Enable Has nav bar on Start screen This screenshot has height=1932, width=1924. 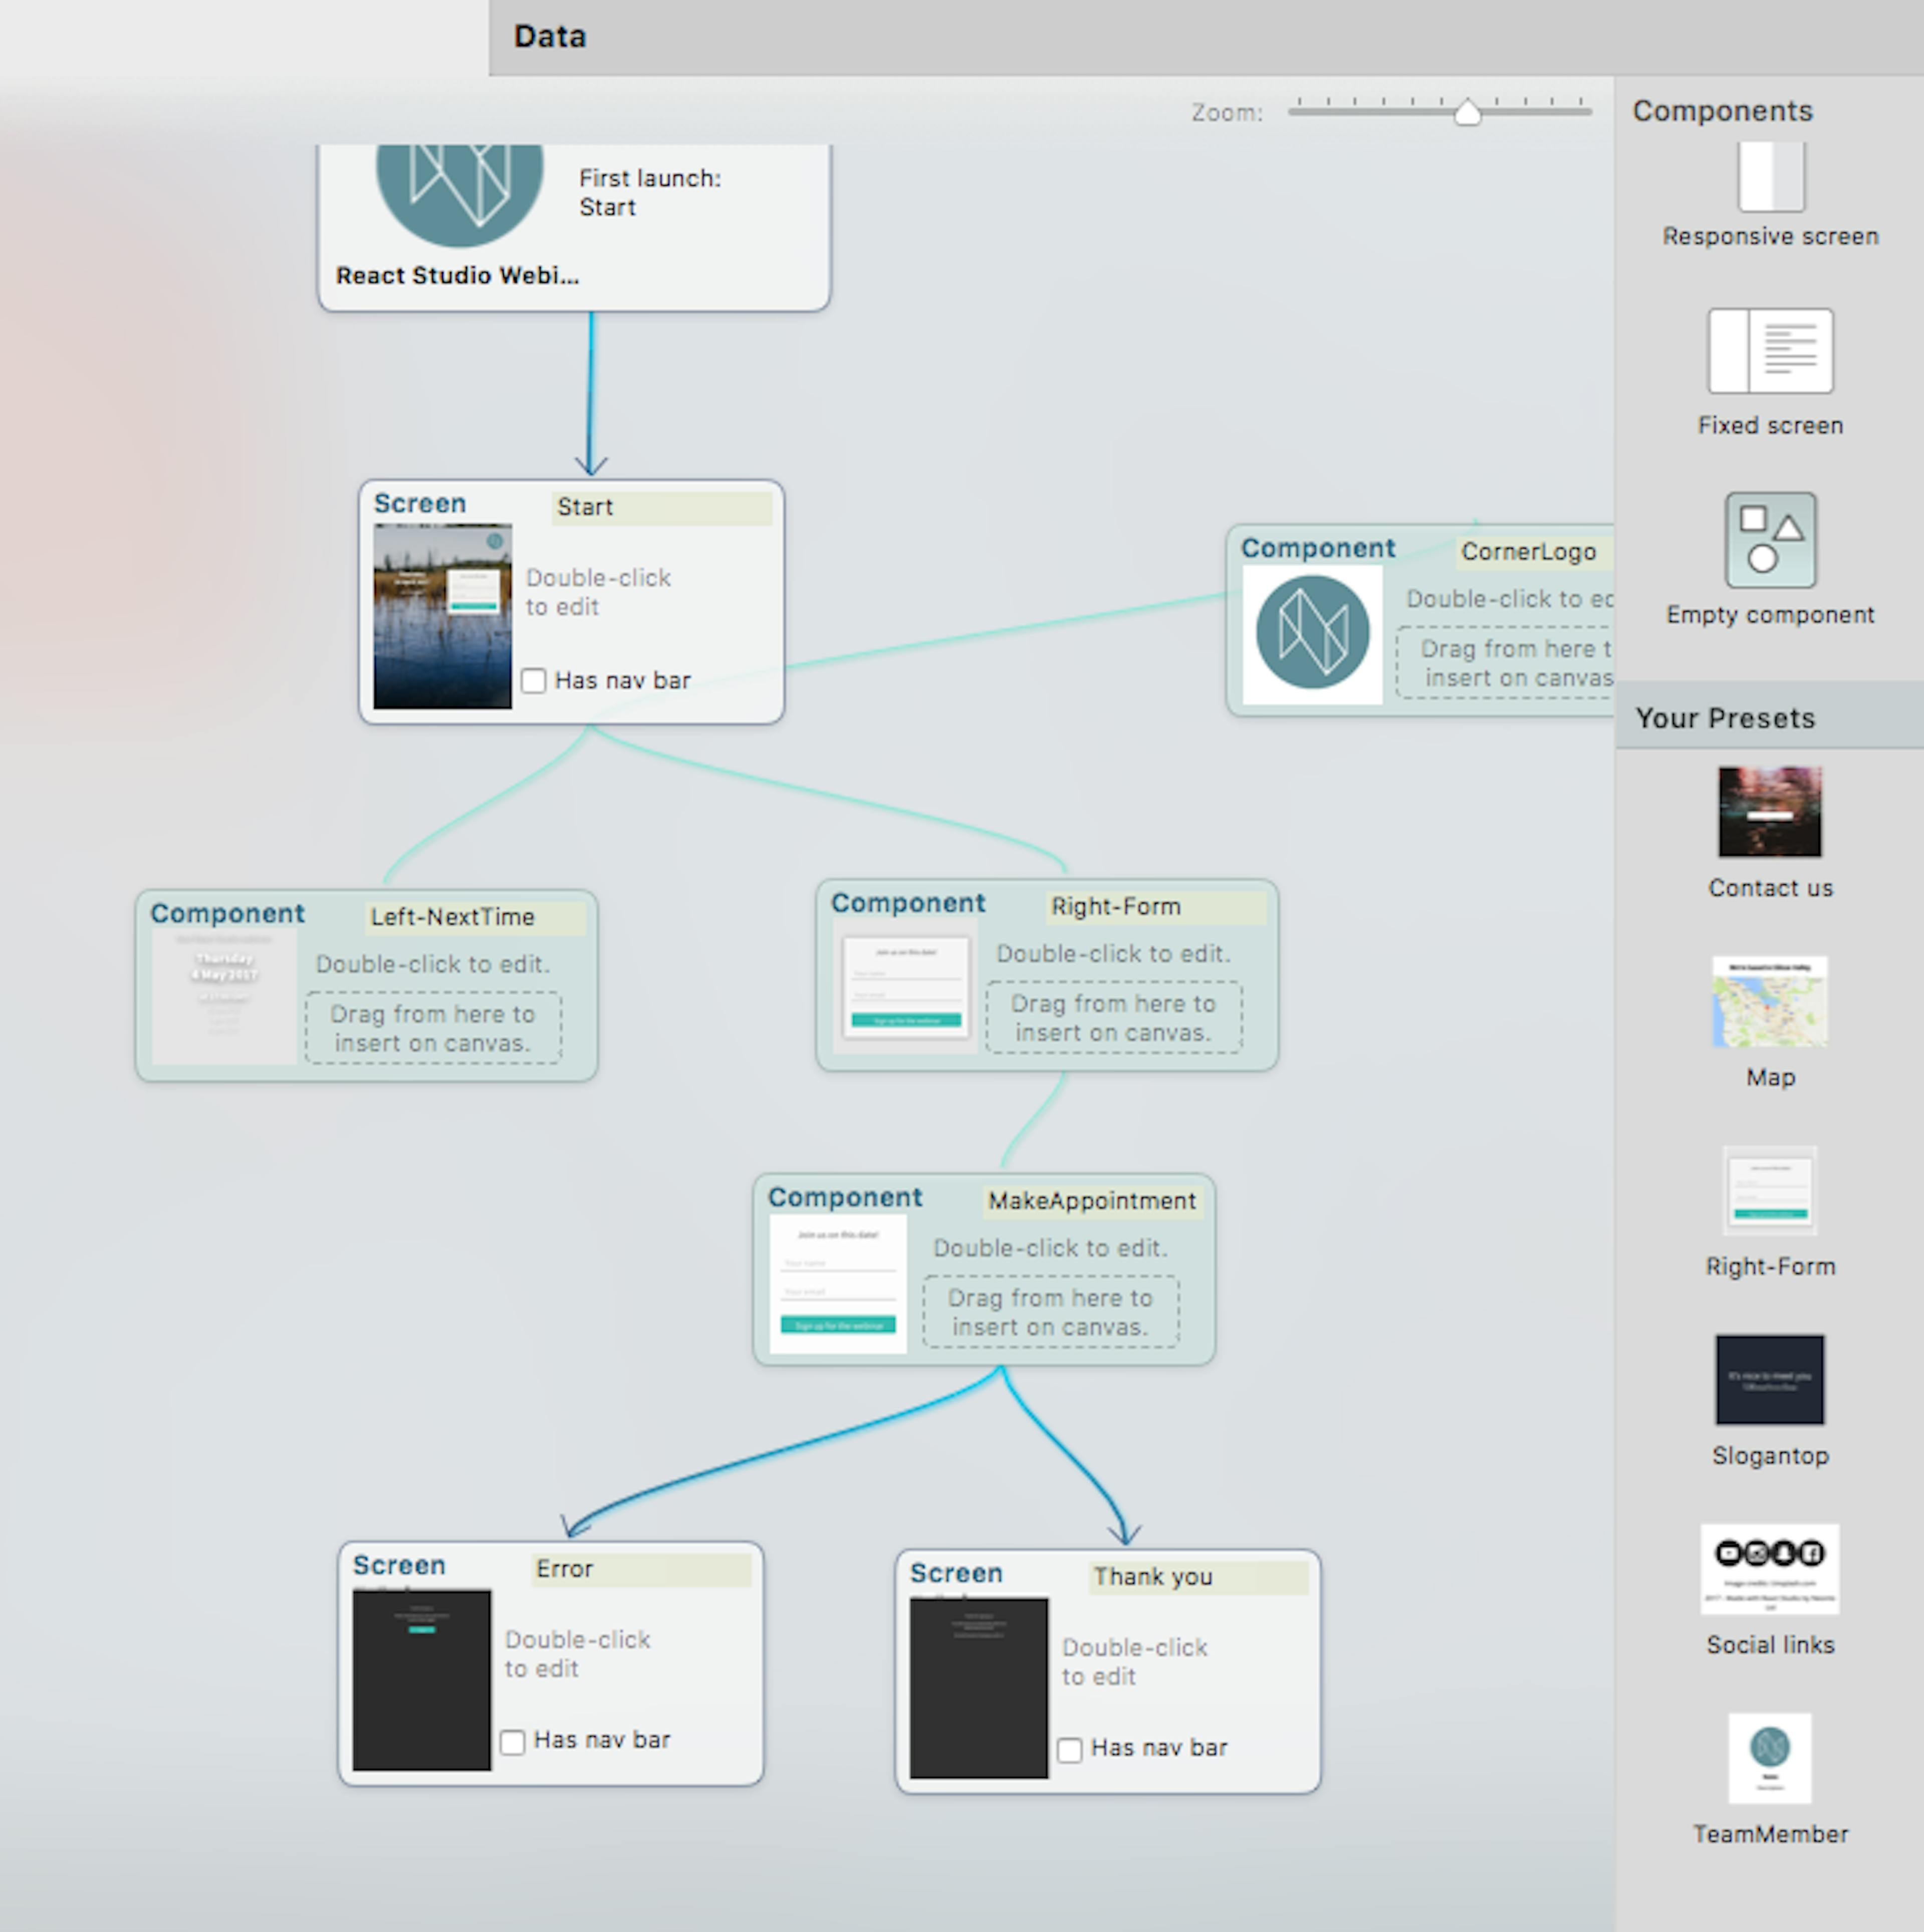click(534, 681)
